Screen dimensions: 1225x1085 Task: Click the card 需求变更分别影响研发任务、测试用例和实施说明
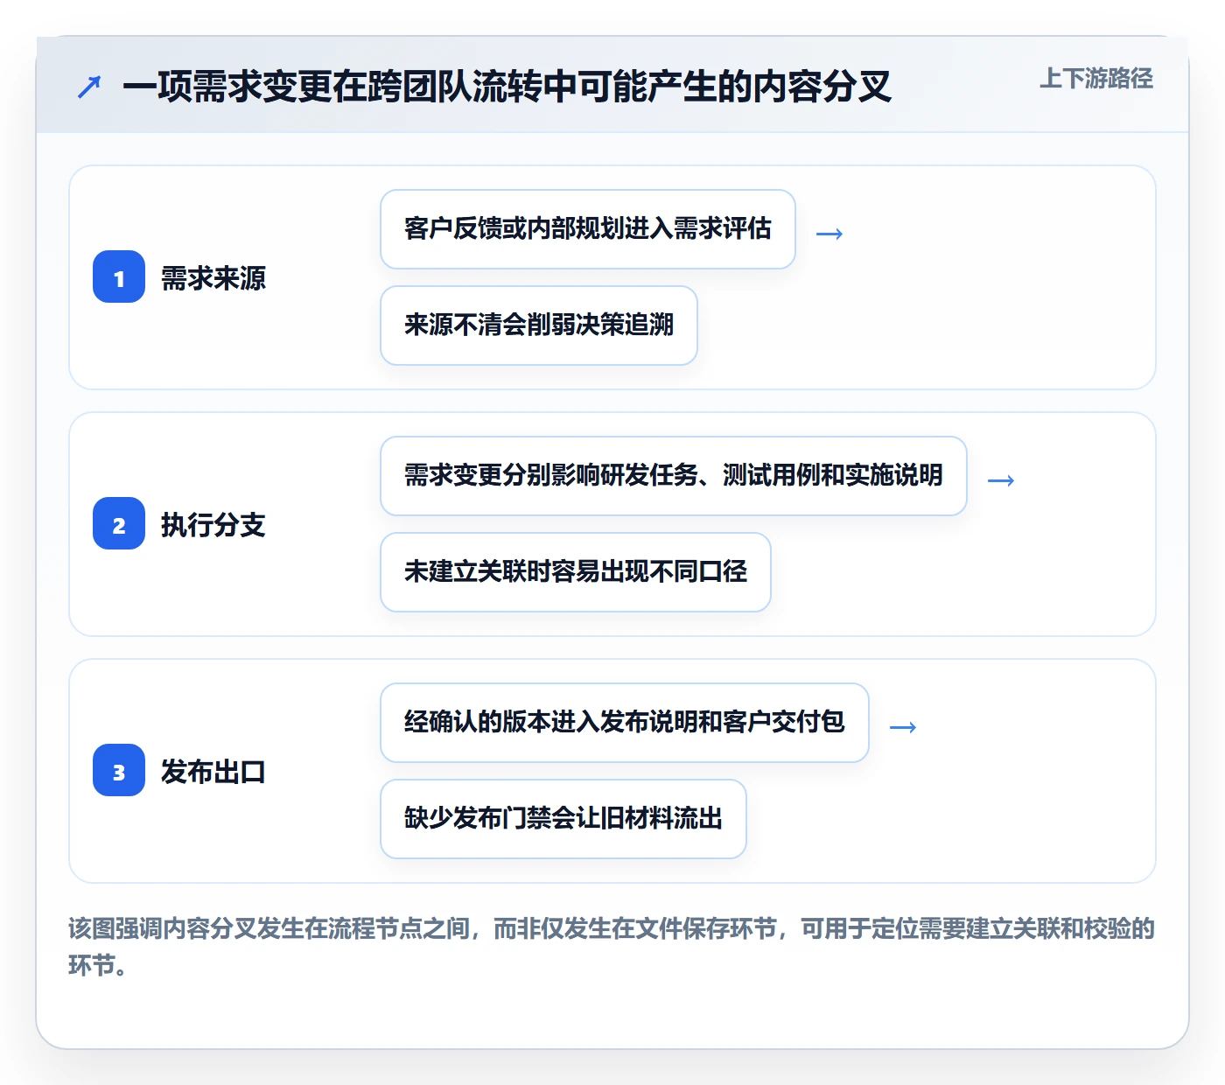(674, 476)
